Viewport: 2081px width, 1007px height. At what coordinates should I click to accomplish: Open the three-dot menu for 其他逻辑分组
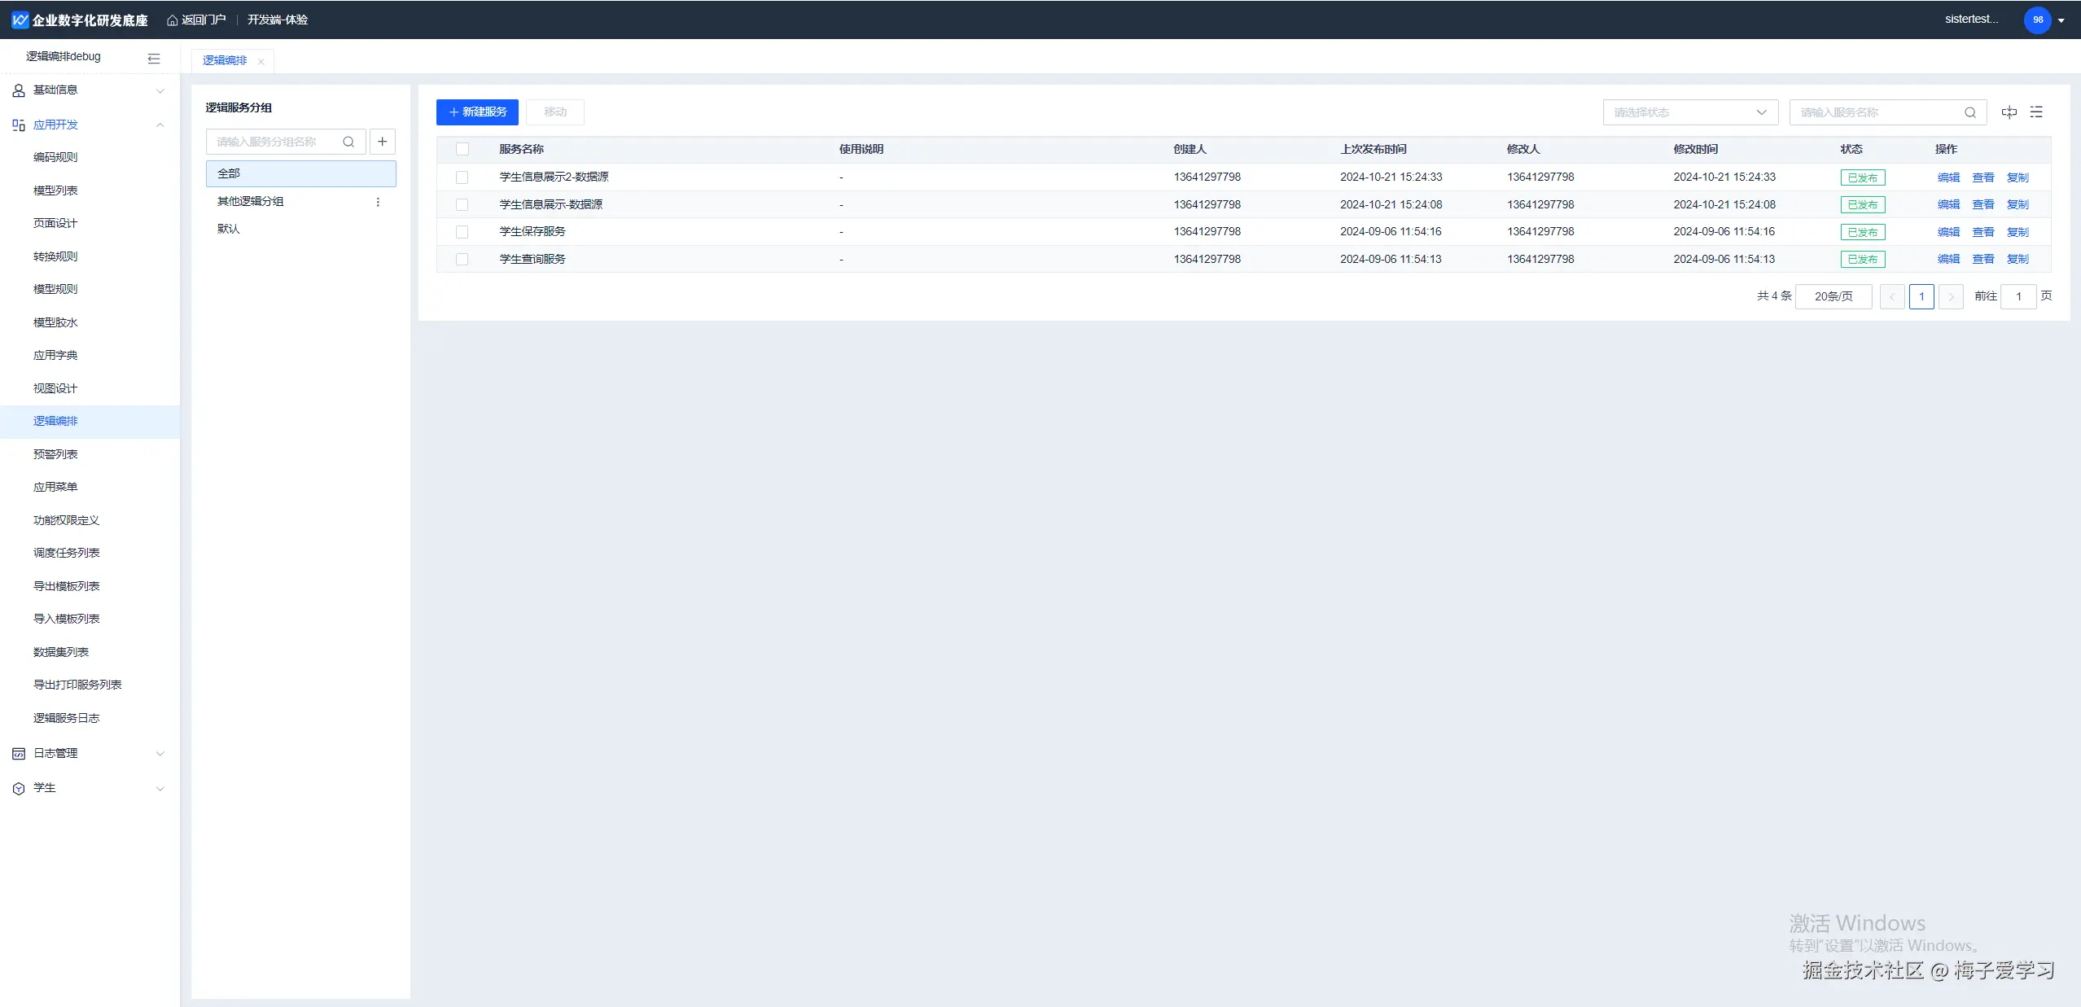click(378, 202)
